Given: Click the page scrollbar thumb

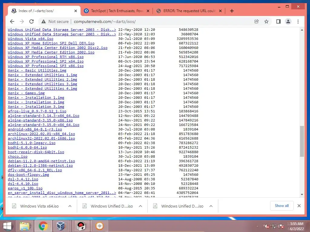Looking at the screenshot, I should [302, 141].
